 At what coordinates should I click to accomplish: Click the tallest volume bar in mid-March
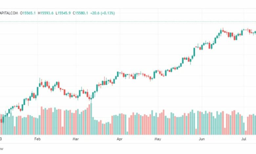click(x=91, y=119)
